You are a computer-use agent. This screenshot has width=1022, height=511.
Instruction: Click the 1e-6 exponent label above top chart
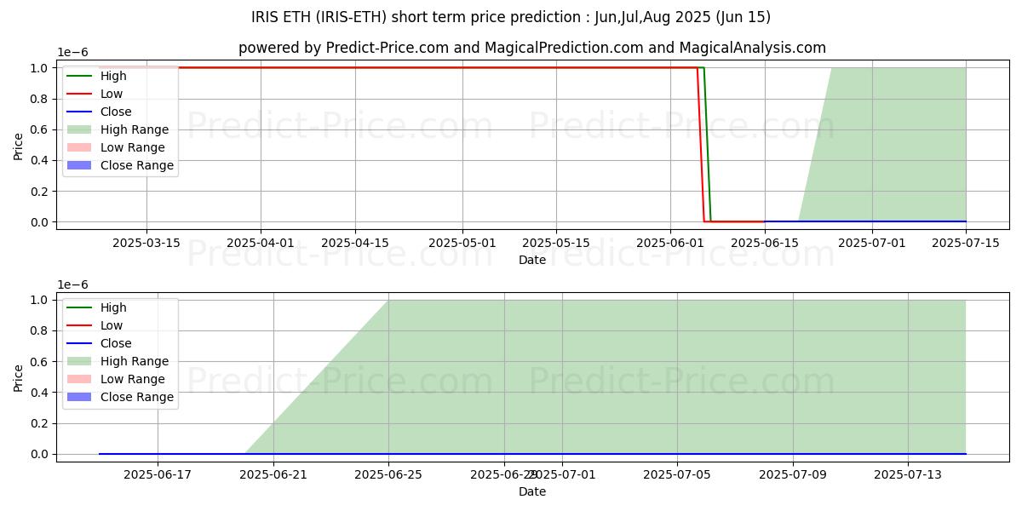click(72, 52)
